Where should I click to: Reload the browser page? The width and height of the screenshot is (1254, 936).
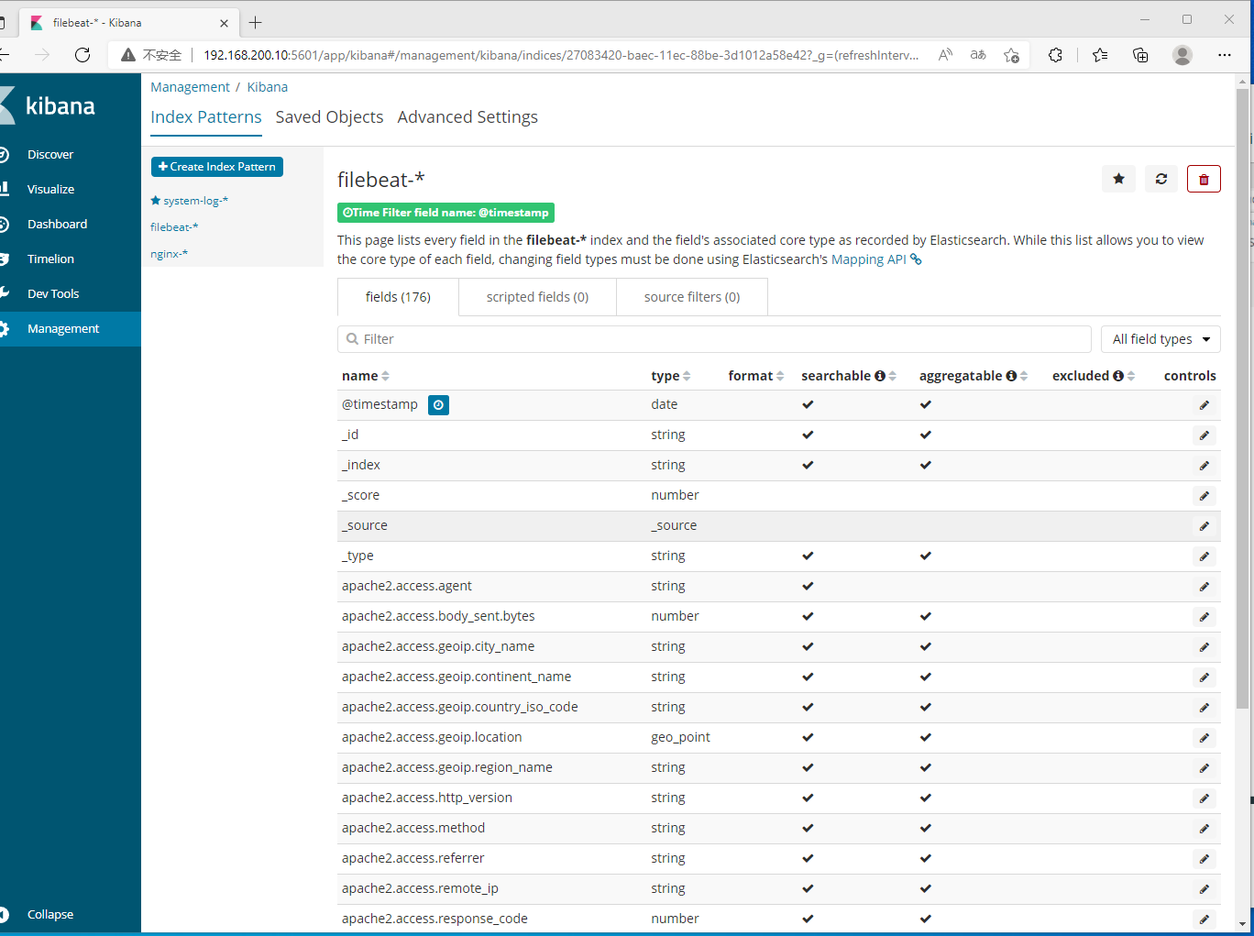coord(82,55)
